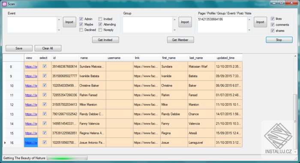The image size is (300, 163).
Task: Click Import button next to Page/Profile box
Action: [x=260, y=22]
